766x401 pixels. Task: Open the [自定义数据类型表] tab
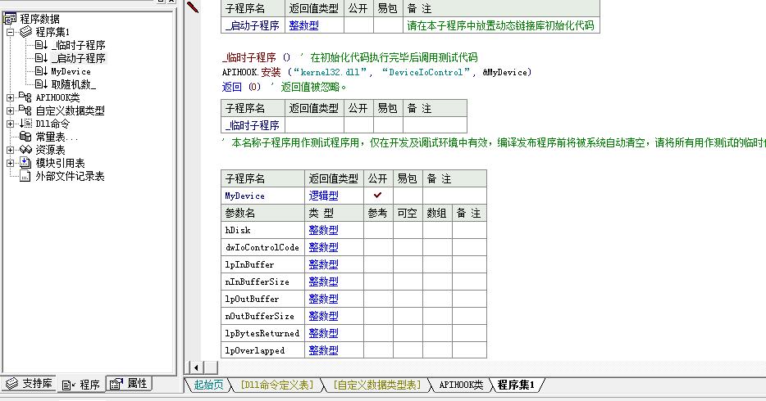pyautogui.click(x=377, y=385)
